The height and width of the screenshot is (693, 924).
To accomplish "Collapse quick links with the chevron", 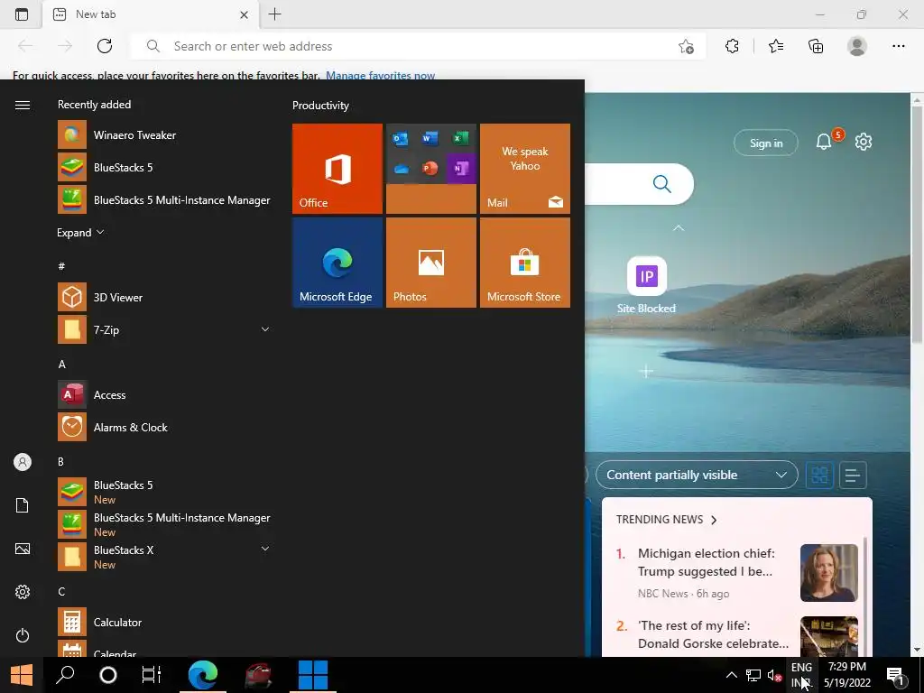I will [x=679, y=227].
